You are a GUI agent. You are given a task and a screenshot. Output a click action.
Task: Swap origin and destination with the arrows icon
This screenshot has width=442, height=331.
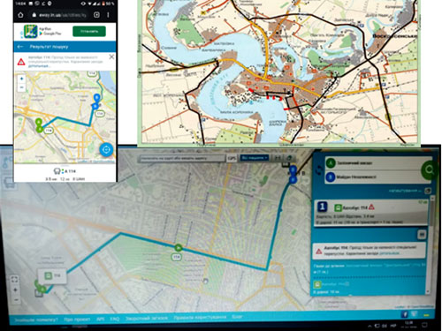click(x=319, y=169)
